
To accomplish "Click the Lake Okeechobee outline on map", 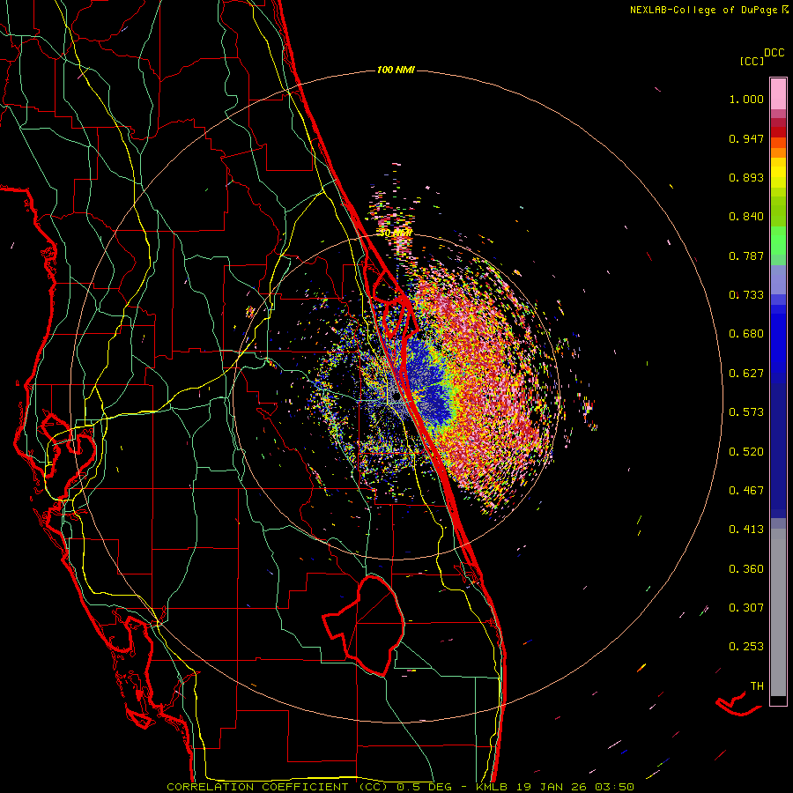I will (364, 625).
